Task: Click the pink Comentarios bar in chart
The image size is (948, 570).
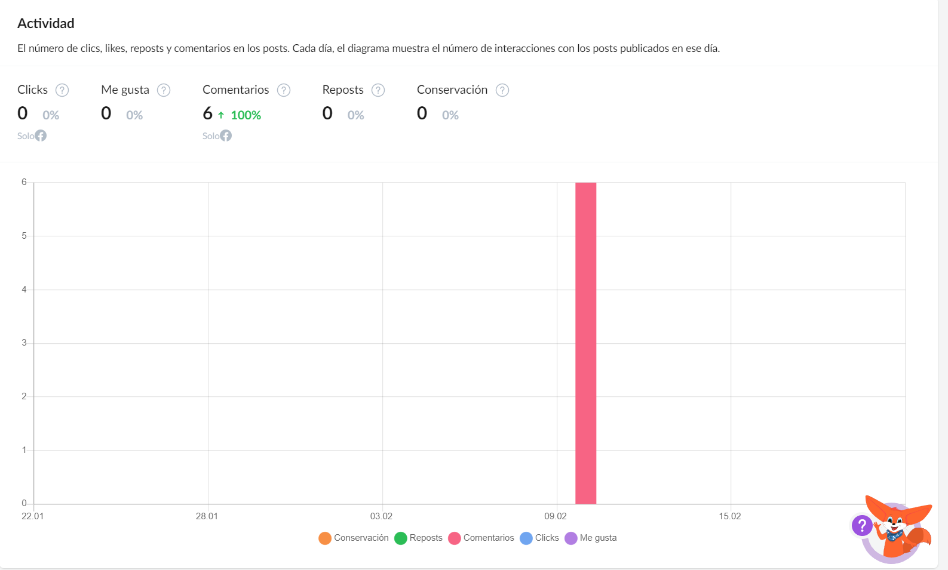Action: (585, 343)
